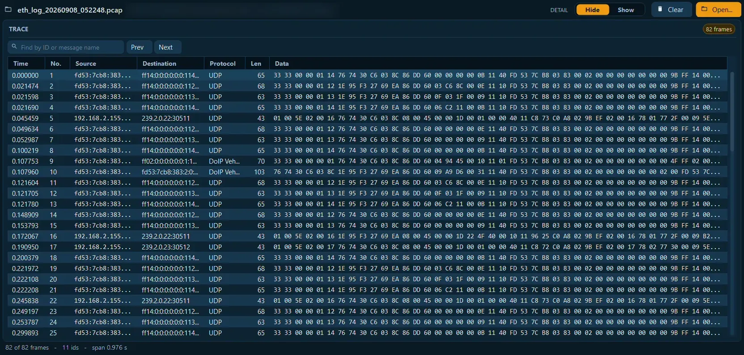The image size is (744, 355).
Task: Click the folder icon beside the pcap filename
Action: tap(8, 9)
